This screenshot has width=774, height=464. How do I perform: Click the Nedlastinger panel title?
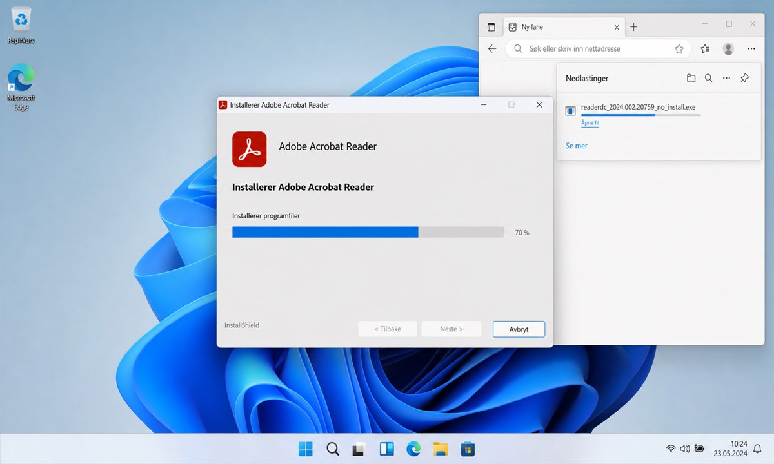pyautogui.click(x=587, y=78)
